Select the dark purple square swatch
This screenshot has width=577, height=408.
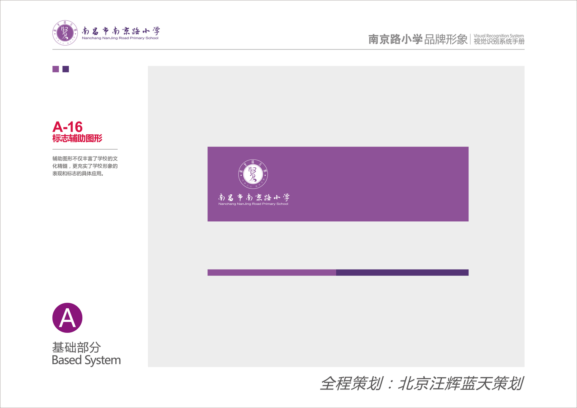pyautogui.click(x=65, y=69)
